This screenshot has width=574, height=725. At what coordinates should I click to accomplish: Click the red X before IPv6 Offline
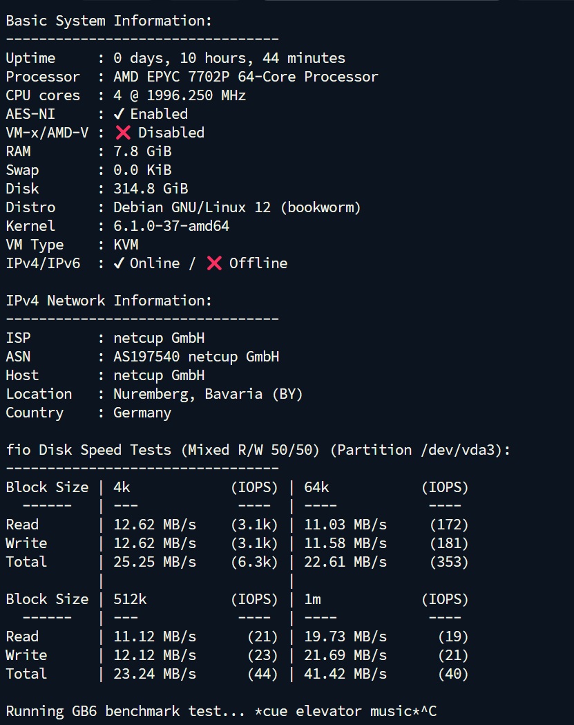214,263
